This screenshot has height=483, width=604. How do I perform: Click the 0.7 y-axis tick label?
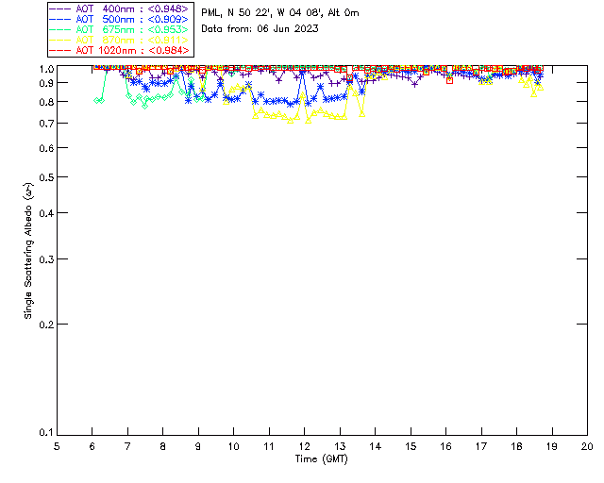46,124
